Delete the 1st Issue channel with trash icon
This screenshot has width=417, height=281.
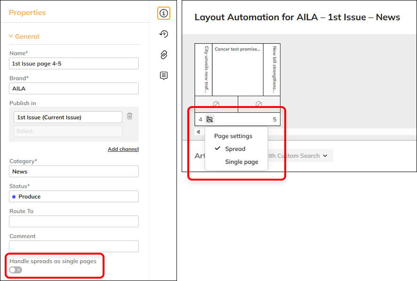(130, 116)
